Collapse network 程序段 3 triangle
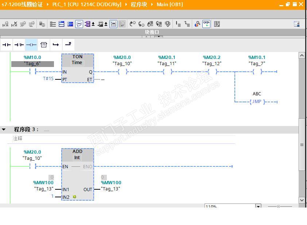Screen dimensions: 307x225 [x=4, y=129]
